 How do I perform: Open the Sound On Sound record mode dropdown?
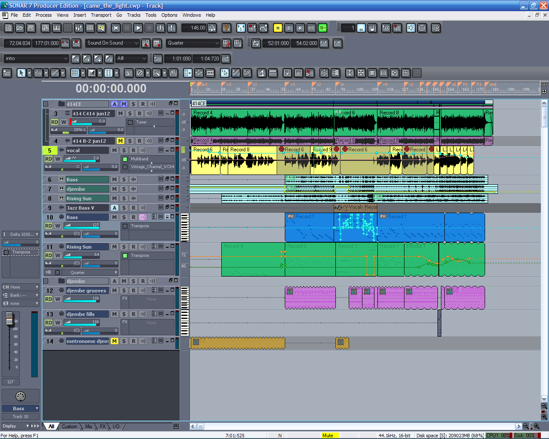[x=113, y=43]
